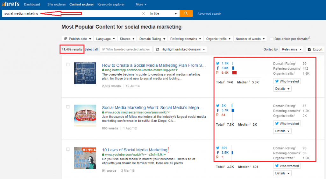
Task: Click the blueprint thumbnail of Buffer article
Action: (85, 73)
